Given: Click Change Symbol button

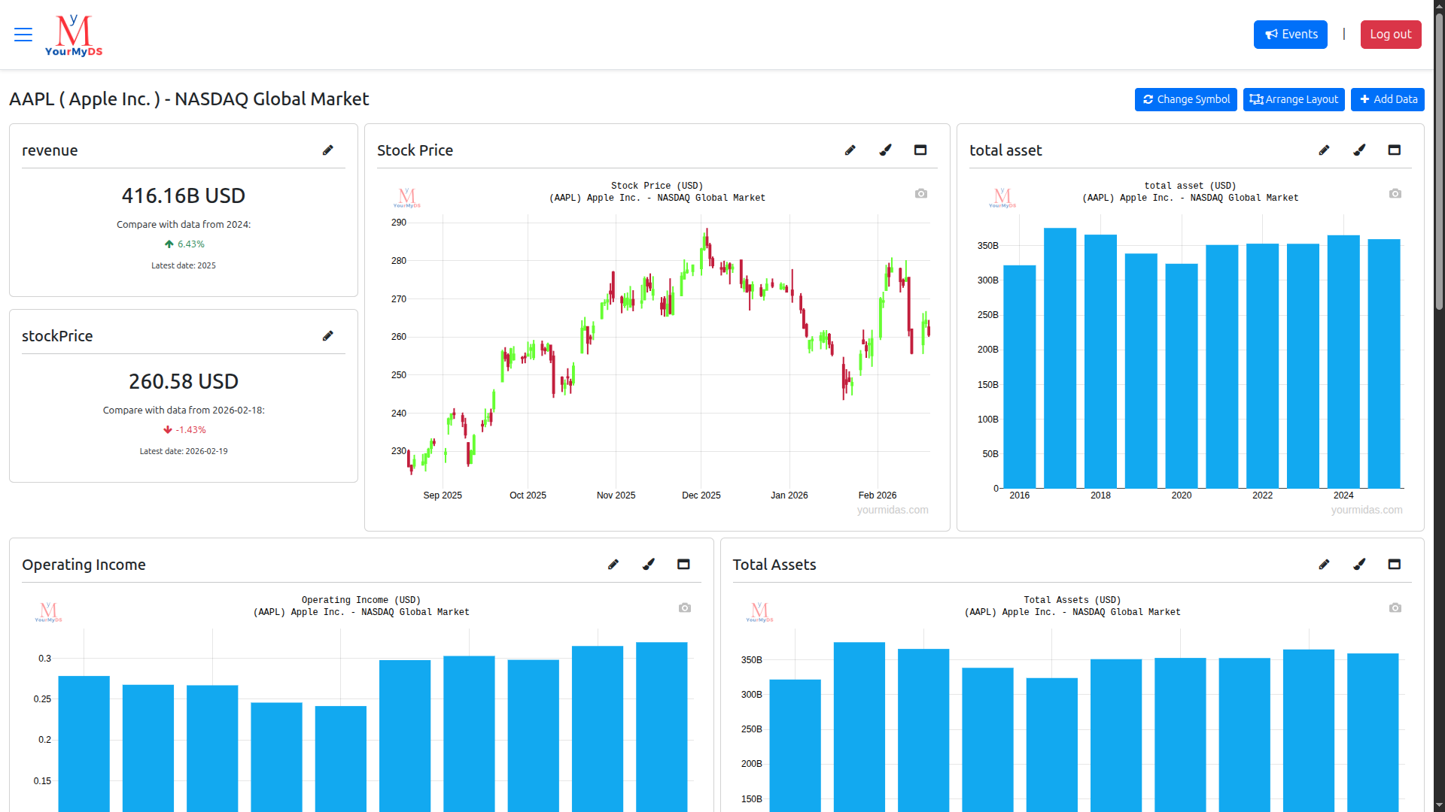Looking at the screenshot, I should 1185,99.
